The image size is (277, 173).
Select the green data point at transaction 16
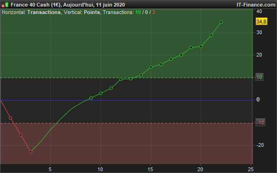(161, 64)
